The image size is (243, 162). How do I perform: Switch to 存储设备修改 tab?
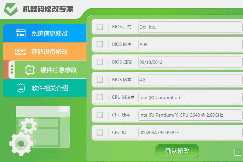(50, 52)
